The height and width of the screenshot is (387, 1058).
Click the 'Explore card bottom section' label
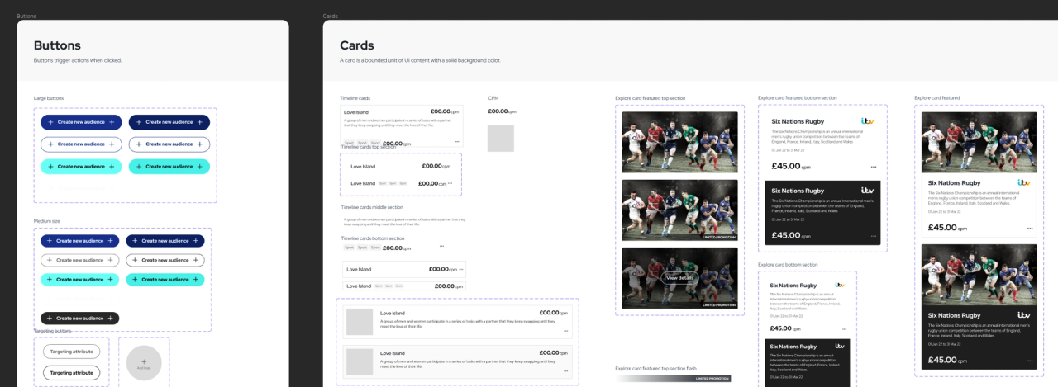coord(789,265)
